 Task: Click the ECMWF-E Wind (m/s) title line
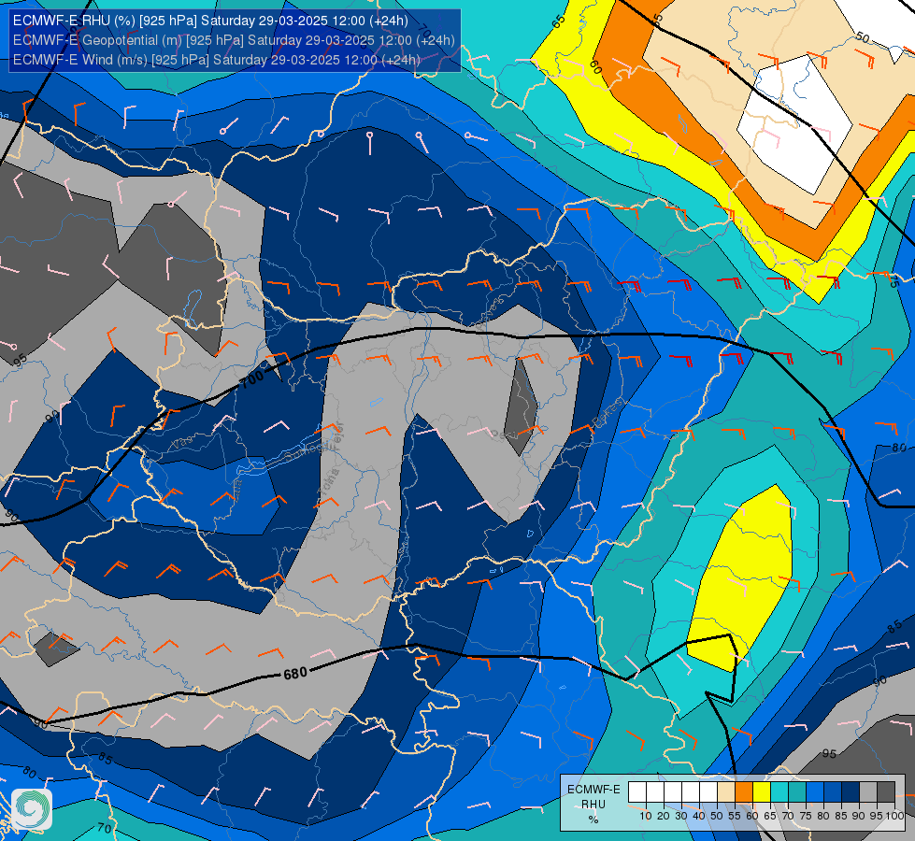coord(217,60)
